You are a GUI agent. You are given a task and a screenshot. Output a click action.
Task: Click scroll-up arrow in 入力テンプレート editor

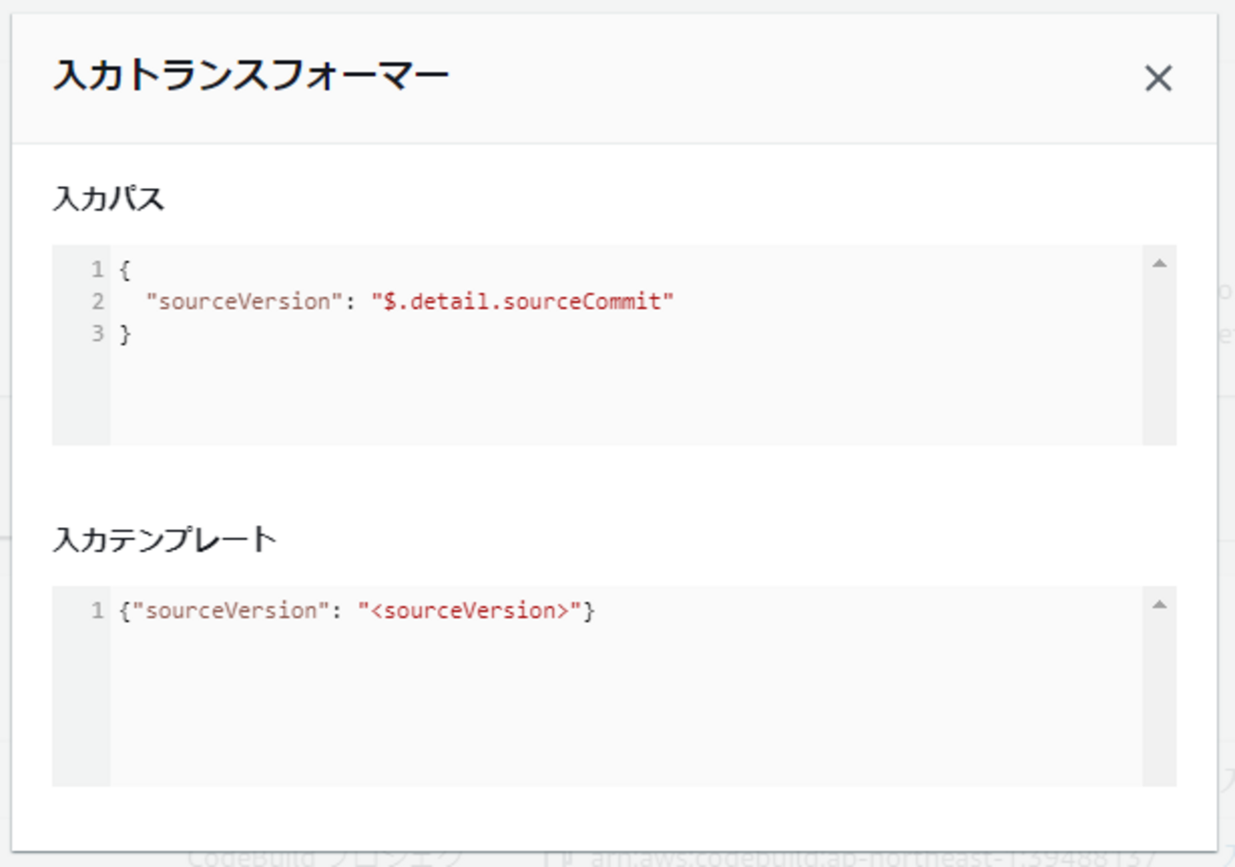click(1159, 605)
